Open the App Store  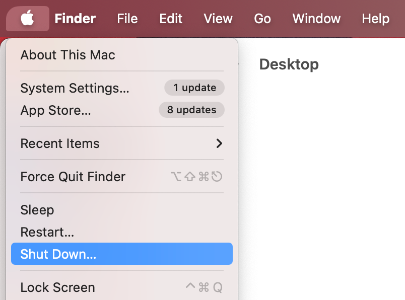[x=55, y=110]
